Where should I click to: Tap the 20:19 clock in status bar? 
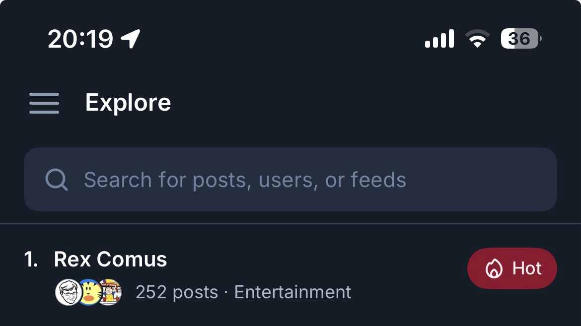[x=80, y=39]
